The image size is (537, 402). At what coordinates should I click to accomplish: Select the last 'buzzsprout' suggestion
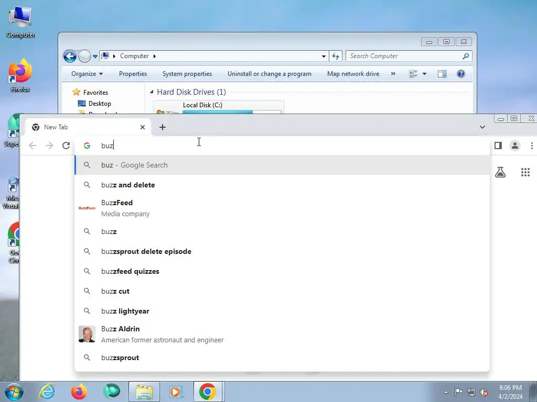282,358
